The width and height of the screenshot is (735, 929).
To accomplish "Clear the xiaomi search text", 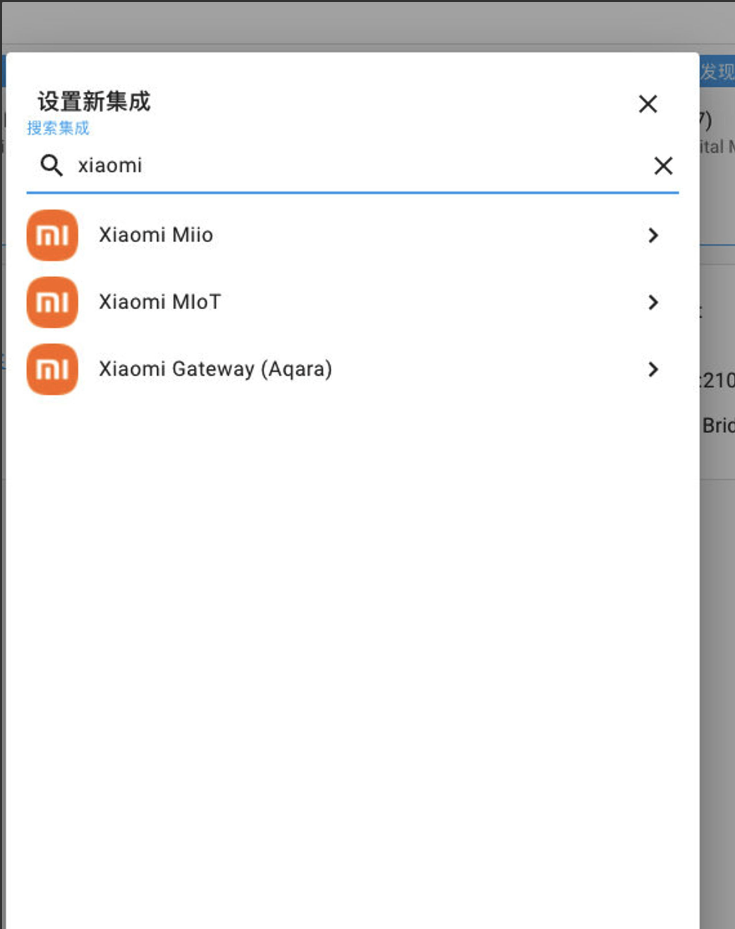I will (663, 166).
